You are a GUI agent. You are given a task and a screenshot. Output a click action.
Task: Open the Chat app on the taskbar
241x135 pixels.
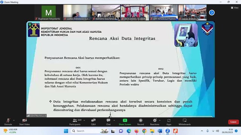[x=121, y=131]
